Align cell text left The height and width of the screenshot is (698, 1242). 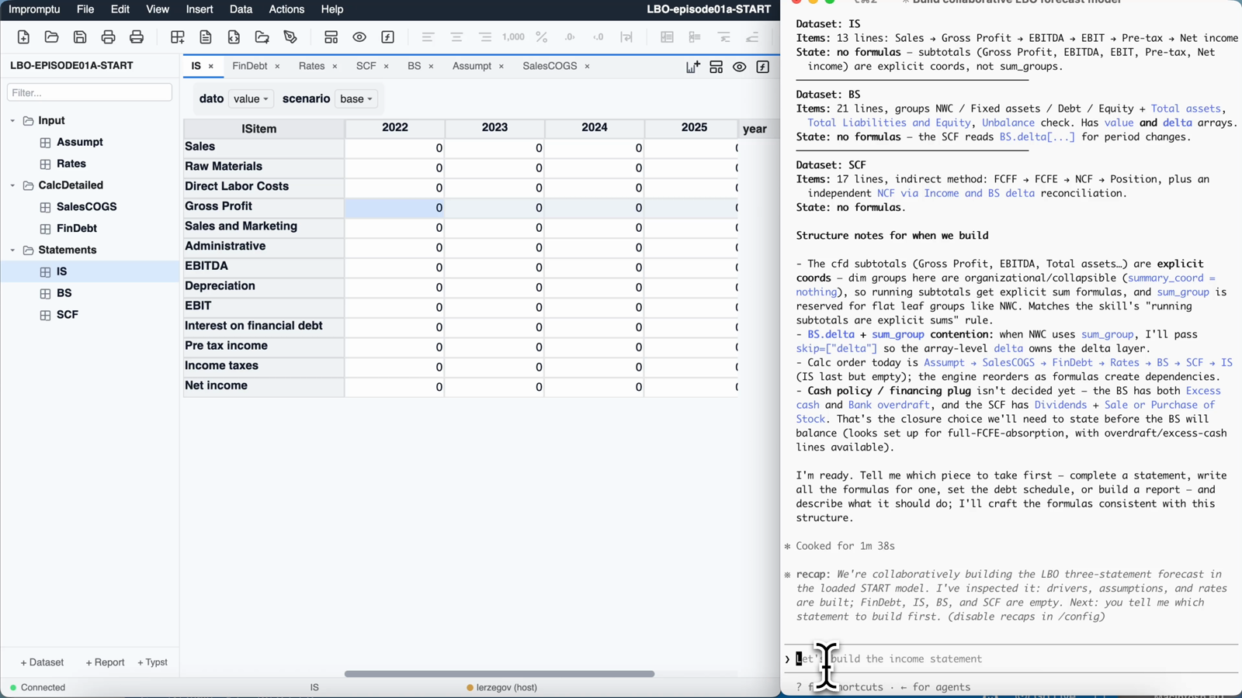pos(428,37)
